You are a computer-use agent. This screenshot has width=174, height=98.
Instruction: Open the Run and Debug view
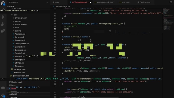[x=3, y=24]
